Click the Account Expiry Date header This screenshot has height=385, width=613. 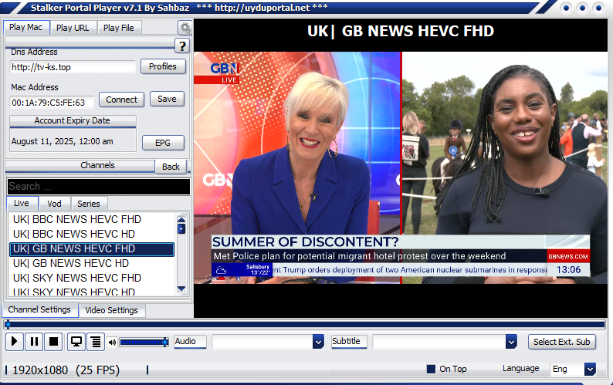coord(73,121)
